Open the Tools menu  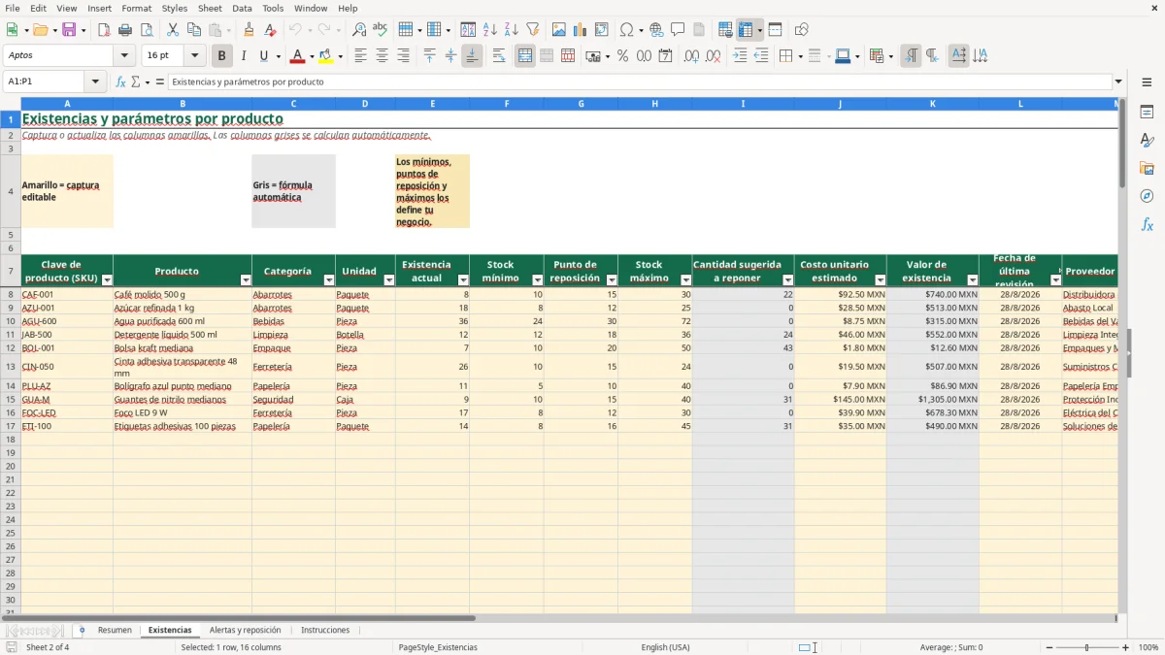[273, 8]
